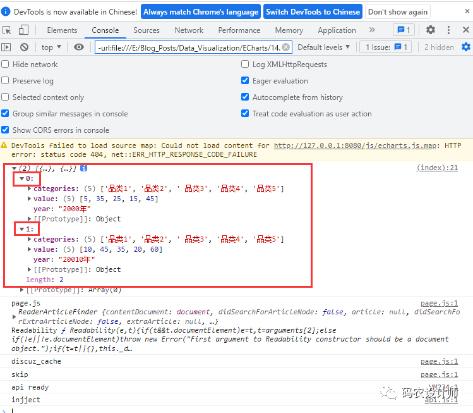Uncheck Eager evaluation

click(x=245, y=81)
